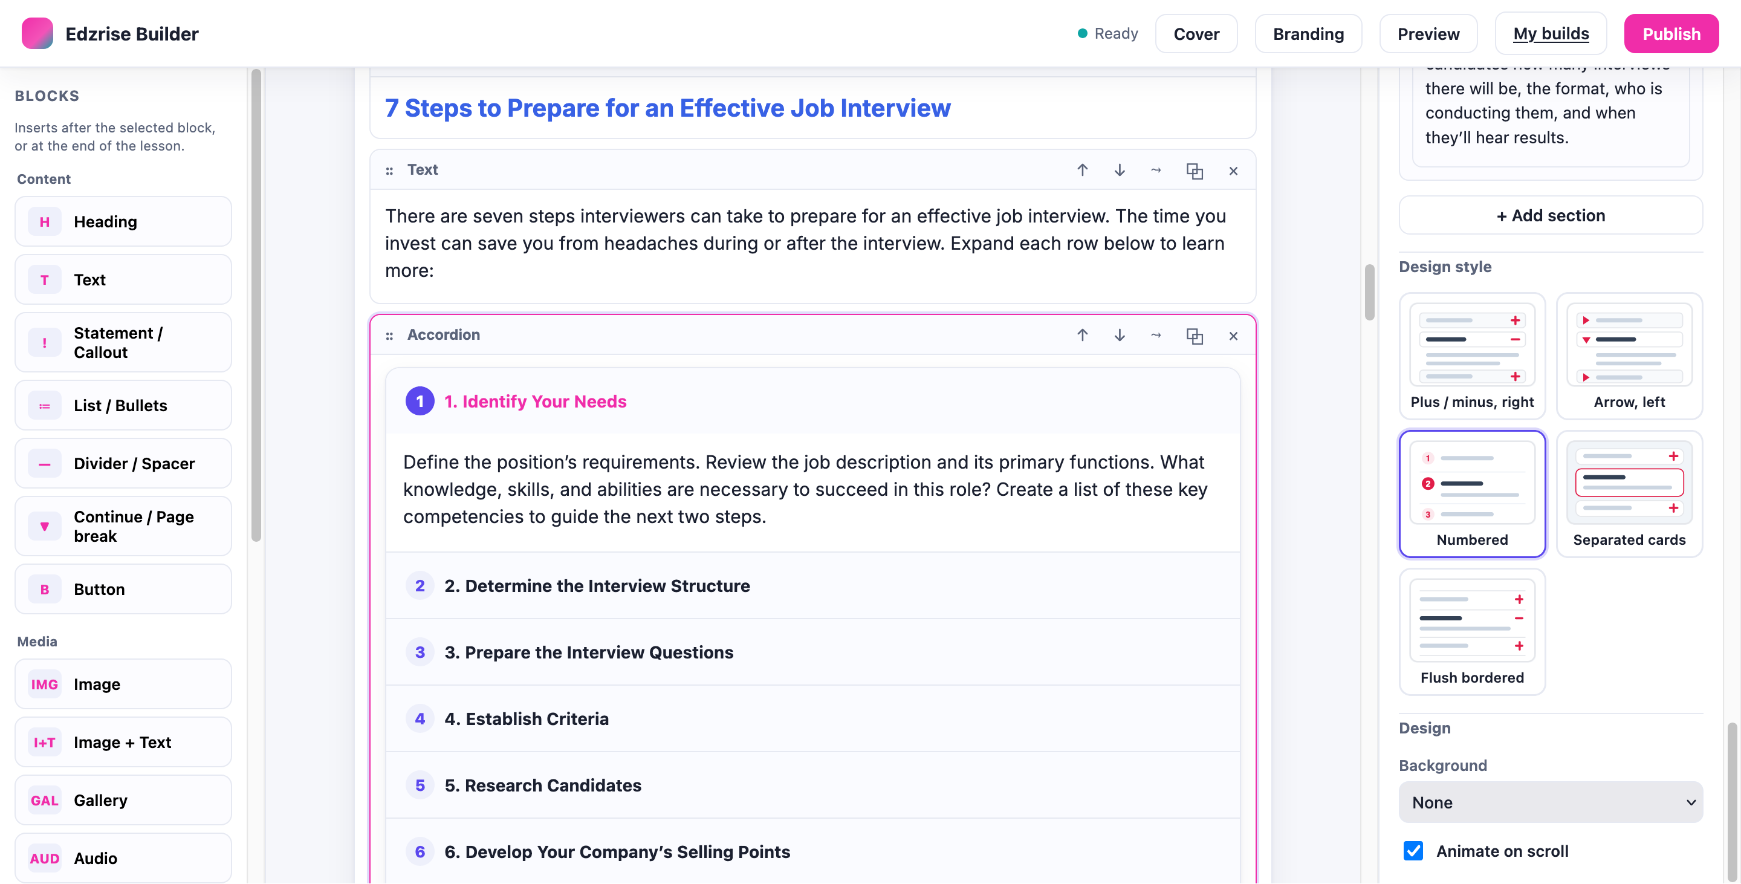
Task: Expand 4. Establish Criteria row
Action: pyautogui.click(x=812, y=719)
